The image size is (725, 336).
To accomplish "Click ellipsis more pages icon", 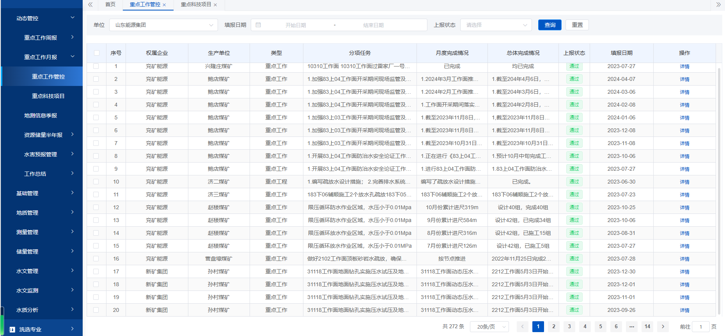I will pyautogui.click(x=632, y=327).
